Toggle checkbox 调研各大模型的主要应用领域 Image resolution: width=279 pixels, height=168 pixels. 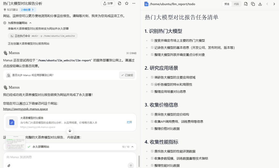[x=152, y=77]
